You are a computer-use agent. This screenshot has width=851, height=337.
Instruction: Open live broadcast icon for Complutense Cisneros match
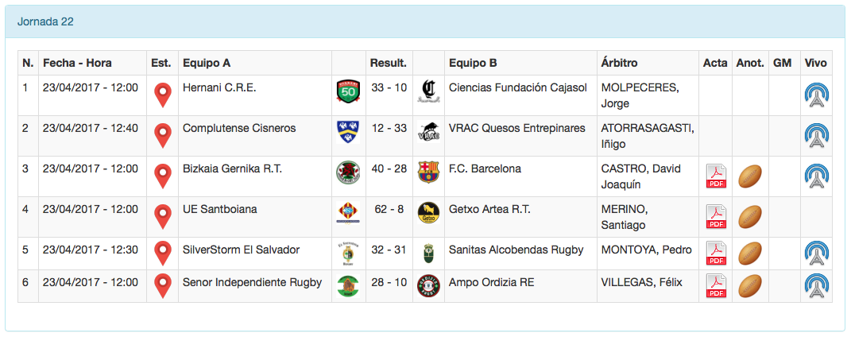[815, 136]
